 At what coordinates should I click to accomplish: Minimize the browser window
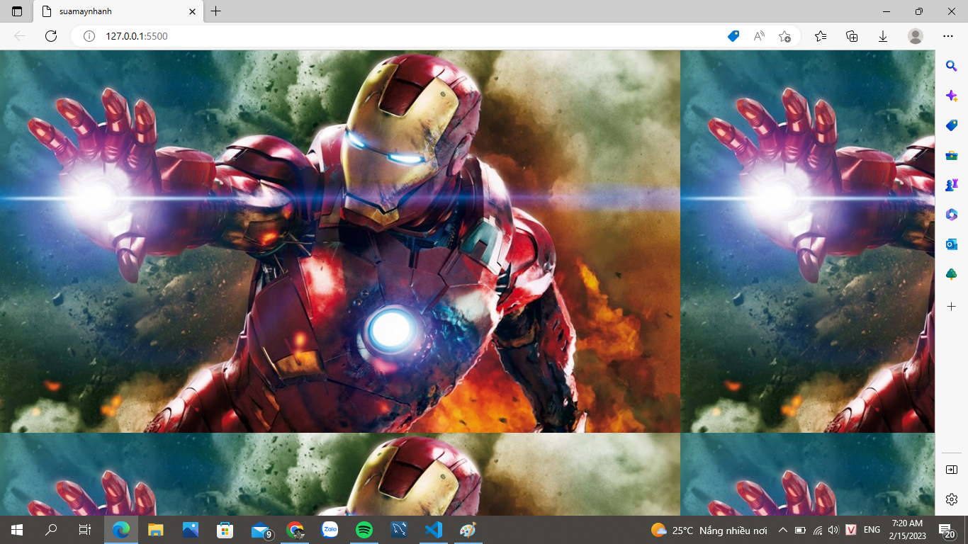(887, 11)
